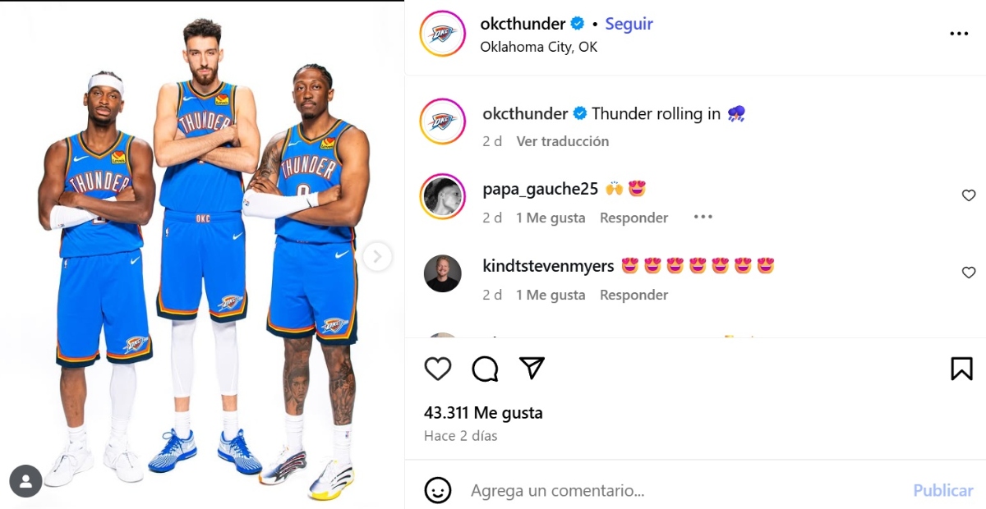Show tagged people icon on photo
Image resolution: width=986 pixels, height=509 pixels.
[x=25, y=481]
